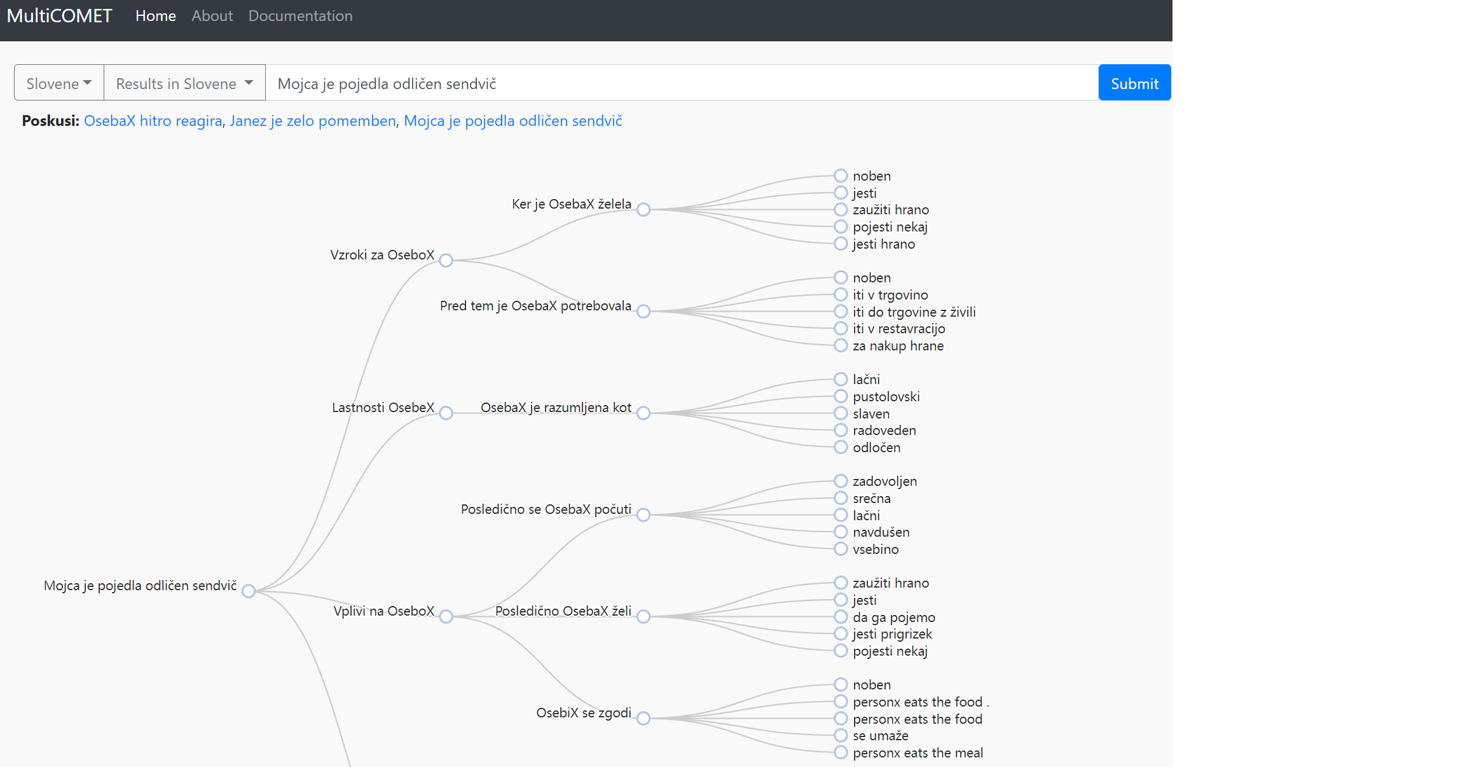This screenshot has height=767, width=1465.
Task: Click the 'OsebiX se zgodi' node circle
Action: pyautogui.click(x=643, y=718)
